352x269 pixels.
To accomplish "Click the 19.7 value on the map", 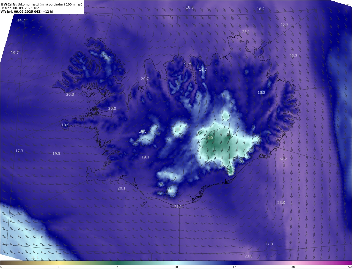I will coord(15,53).
